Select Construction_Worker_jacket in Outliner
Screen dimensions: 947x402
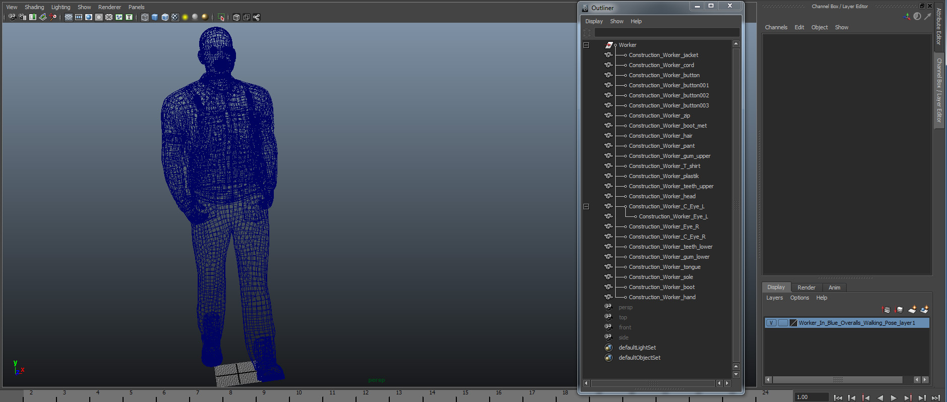point(664,55)
